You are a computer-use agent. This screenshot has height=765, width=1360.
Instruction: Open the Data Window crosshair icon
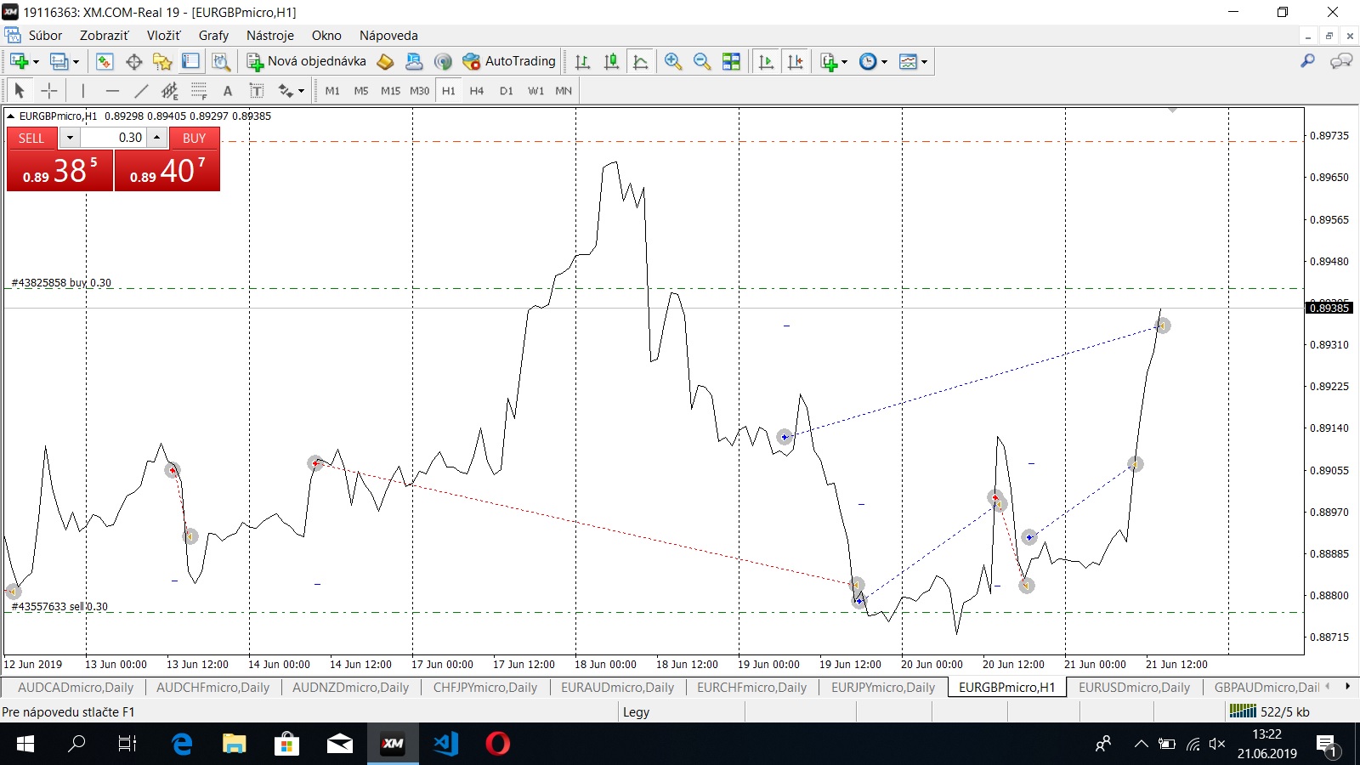coord(133,61)
